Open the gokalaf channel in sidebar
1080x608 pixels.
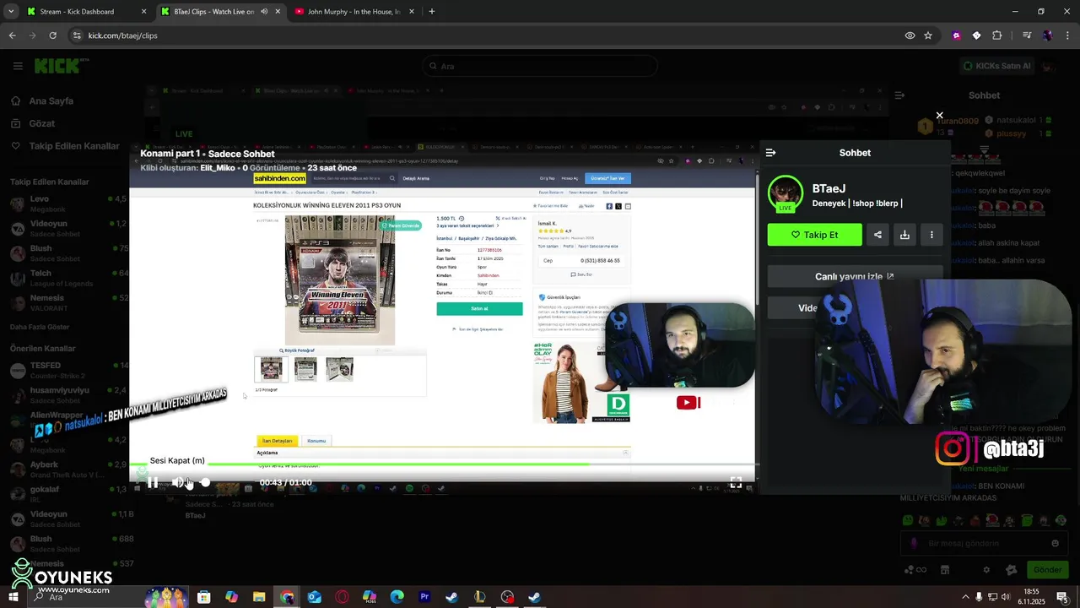[x=67, y=493]
